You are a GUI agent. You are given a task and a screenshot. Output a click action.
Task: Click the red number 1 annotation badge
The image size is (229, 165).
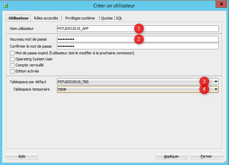click(139, 28)
